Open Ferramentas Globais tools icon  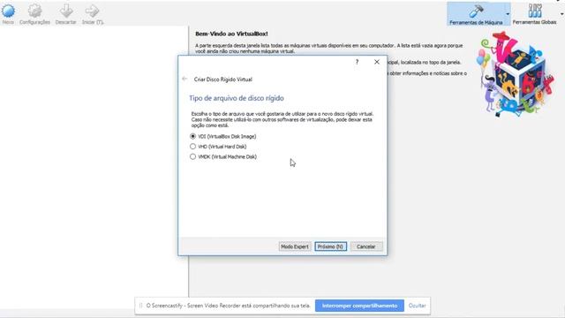point(535,11)
